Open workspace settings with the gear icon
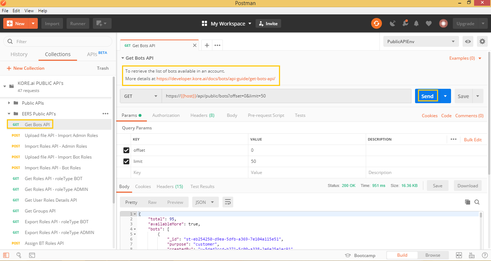 click(482, 41)
